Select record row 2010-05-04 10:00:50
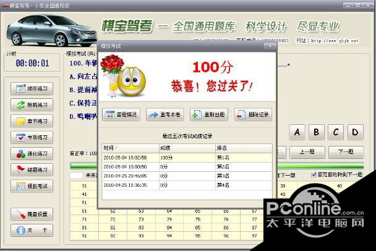Screen dimensions: 376x251 click(x=187, y=167)
